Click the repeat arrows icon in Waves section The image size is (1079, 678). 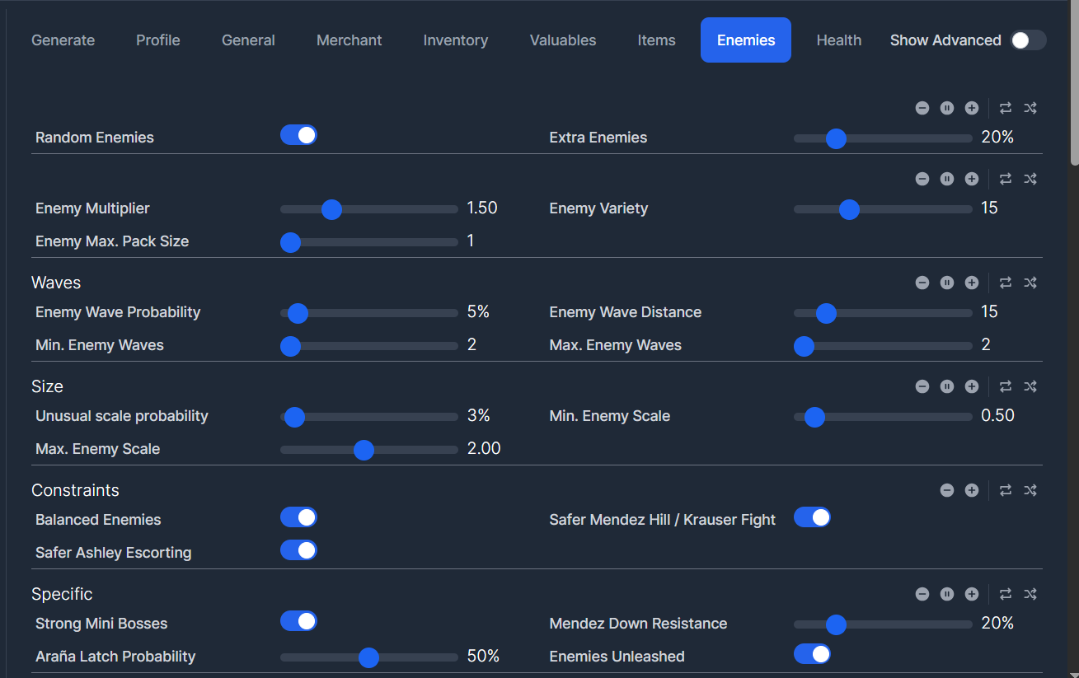[x=1006, y=283]
